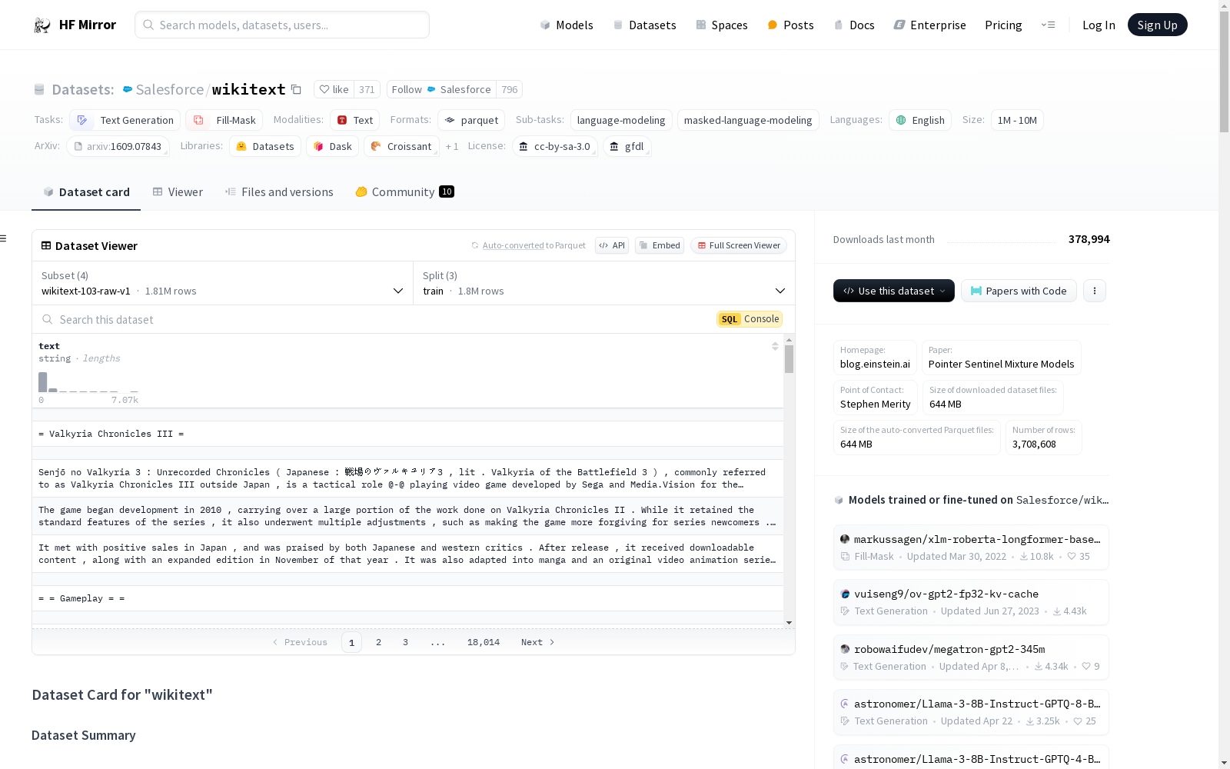Click the text lengths histogram bar chart
This screenshot has height=769, width=1230.
pyautogui.click(x=88, y=383)
